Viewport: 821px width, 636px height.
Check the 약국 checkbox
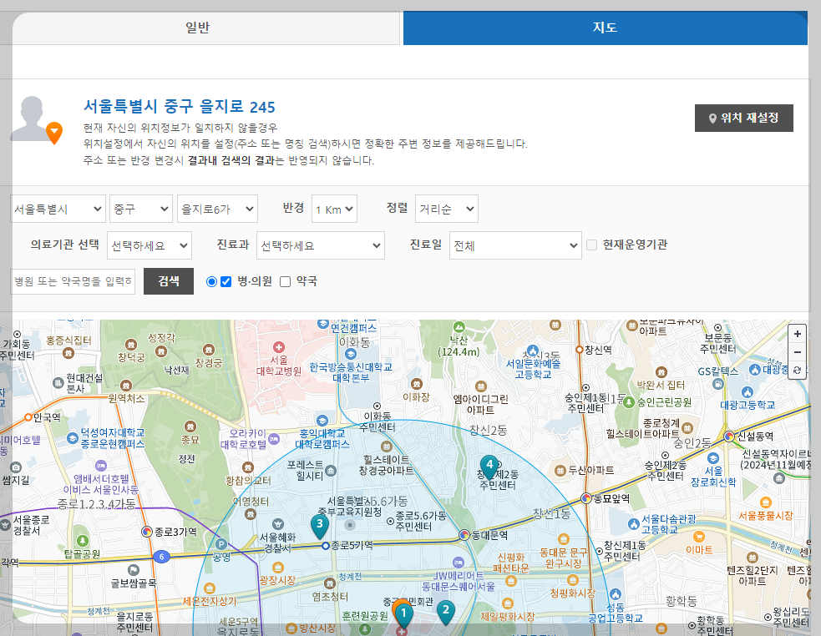click(x=286, y=281)
